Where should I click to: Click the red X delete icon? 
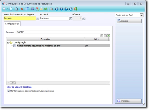point(22,9)
